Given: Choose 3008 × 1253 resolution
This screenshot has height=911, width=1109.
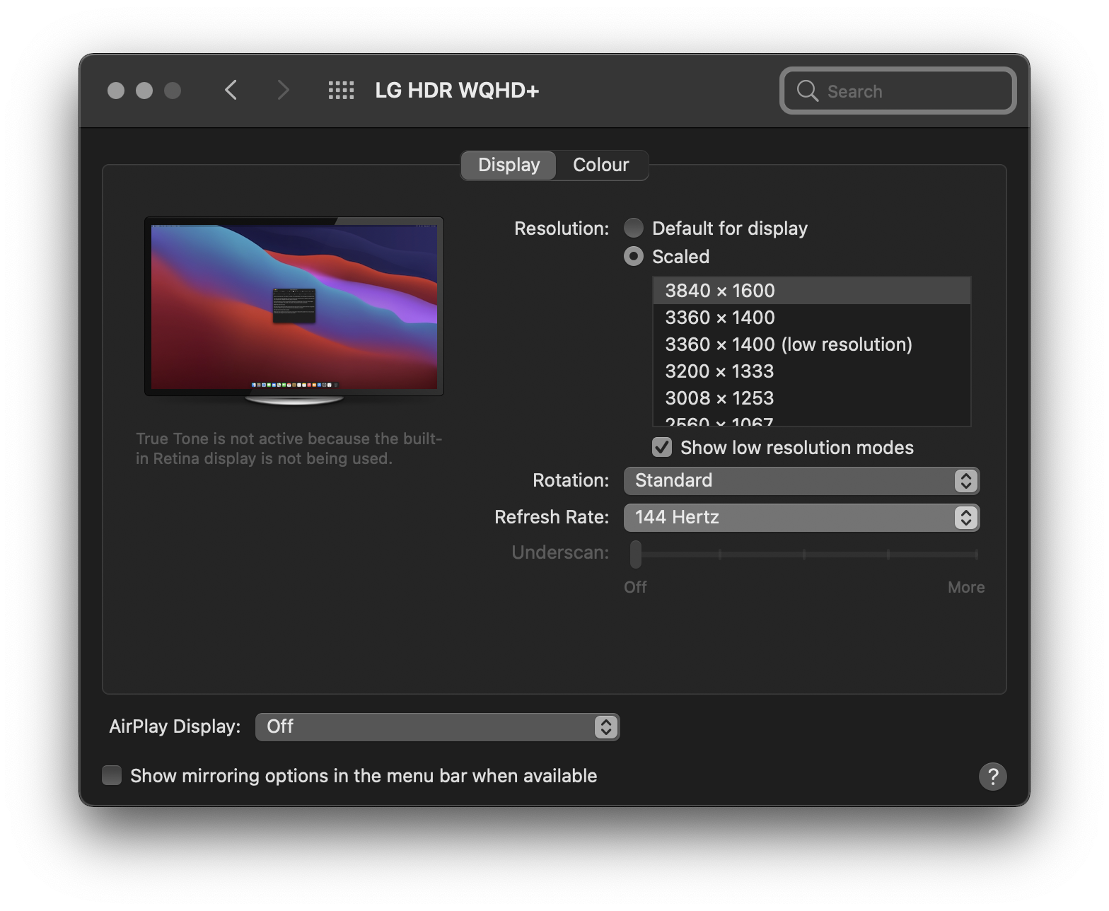Looking at the screenshot, I should coord(811,398).
